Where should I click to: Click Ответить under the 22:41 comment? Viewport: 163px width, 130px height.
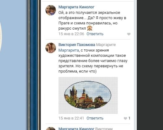click(95, 118)
